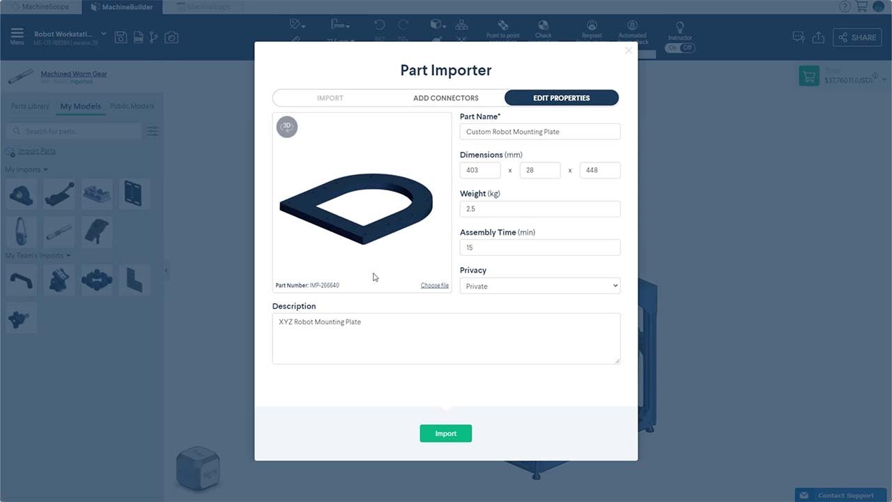The width and height of the screenshot is (892, 502).
Task: Click the user profile avatar
Action: 878,7
